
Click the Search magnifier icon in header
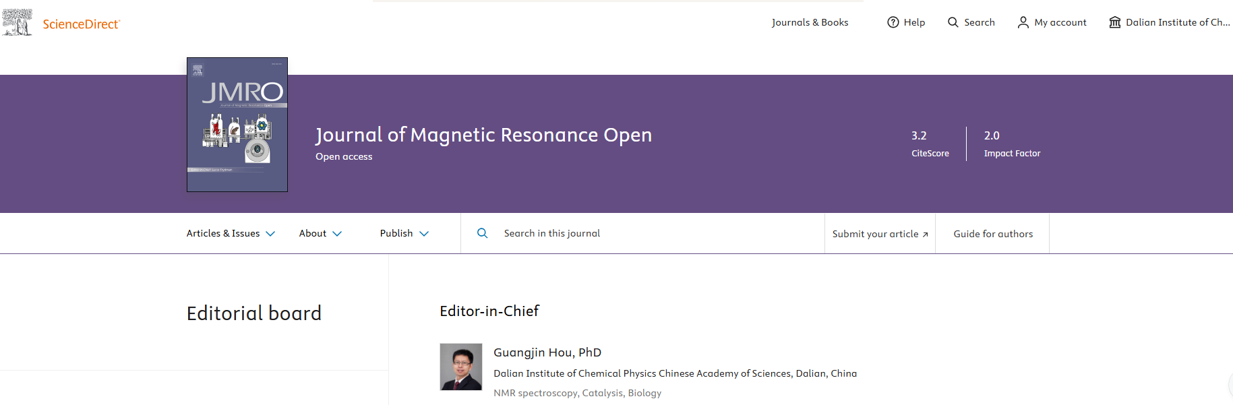point(953,22)
